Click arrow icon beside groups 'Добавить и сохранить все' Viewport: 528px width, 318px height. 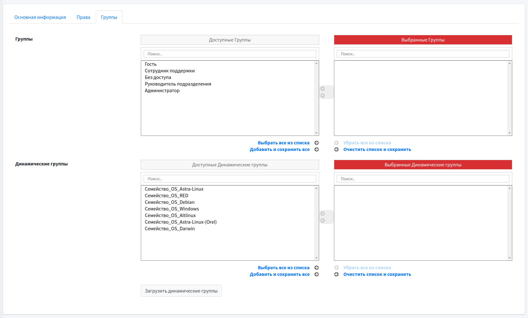click(x=317, y=149)
